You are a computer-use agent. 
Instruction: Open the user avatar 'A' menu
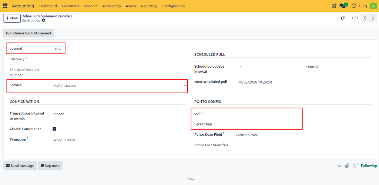(x=373, y=6)
